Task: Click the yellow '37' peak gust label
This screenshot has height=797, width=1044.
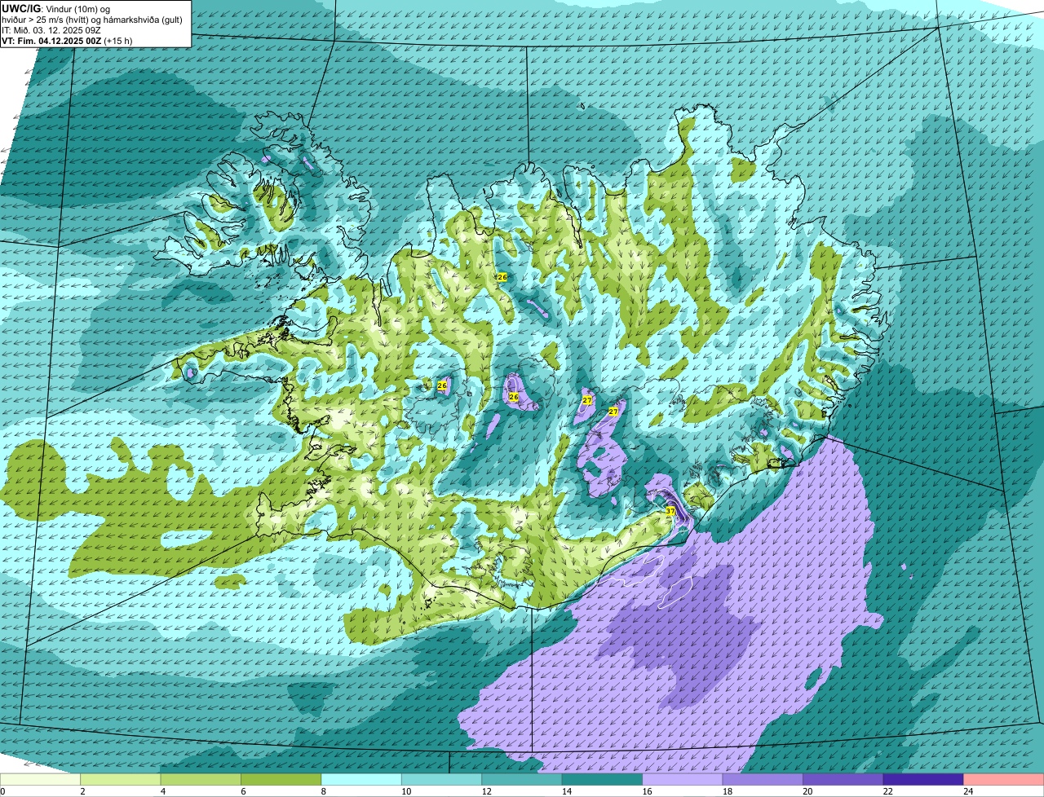Action: click(670, 512)
